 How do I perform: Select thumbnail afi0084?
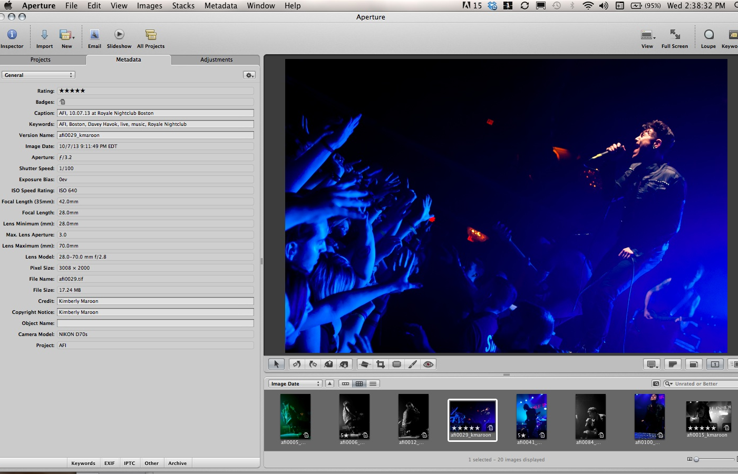pos(590,416)
